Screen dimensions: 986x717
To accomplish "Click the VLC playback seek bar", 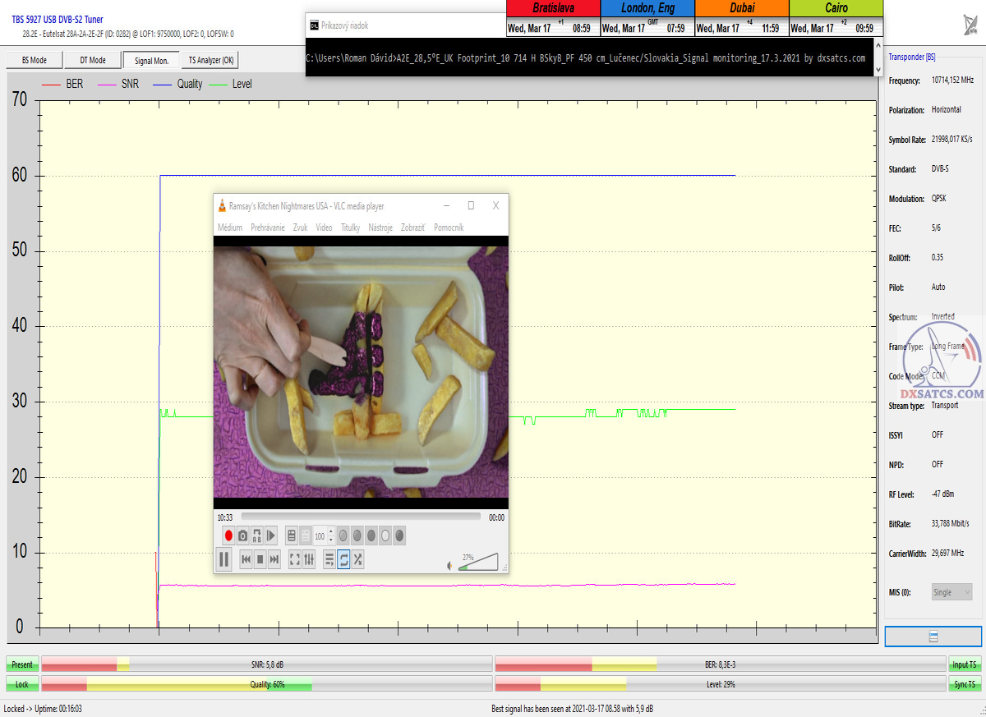I will [x=360, y=517].
